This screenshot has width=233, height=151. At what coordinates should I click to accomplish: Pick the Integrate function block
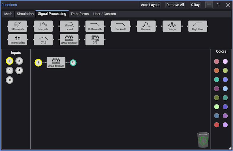[43, 26]
